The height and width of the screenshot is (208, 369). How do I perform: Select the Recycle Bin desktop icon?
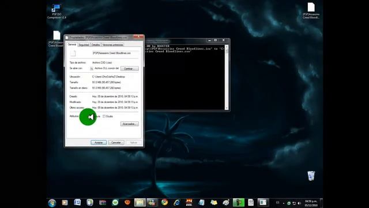(311, 176)
